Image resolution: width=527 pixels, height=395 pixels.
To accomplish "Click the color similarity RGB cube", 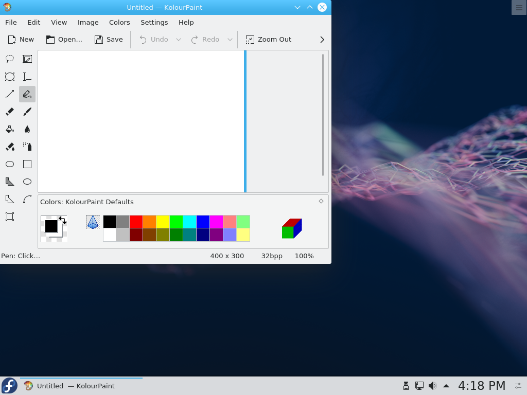I will click(x=292, y=228).
